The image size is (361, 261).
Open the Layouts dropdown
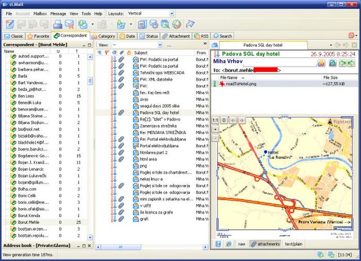171,13
